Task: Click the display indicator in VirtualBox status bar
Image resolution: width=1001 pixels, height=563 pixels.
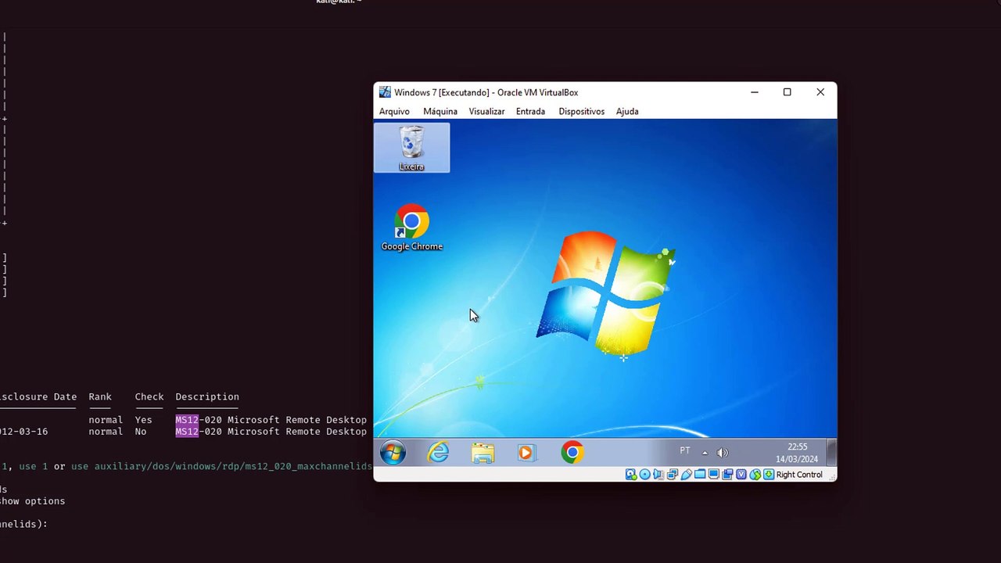Action: coord(714,475)
